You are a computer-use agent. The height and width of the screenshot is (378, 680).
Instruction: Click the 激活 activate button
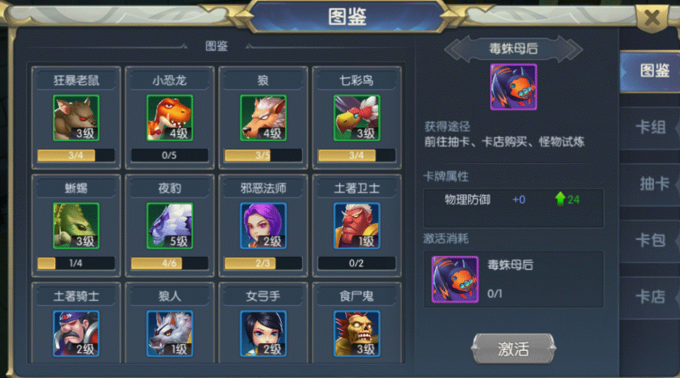pyautogui.click(x=513, y=349)
